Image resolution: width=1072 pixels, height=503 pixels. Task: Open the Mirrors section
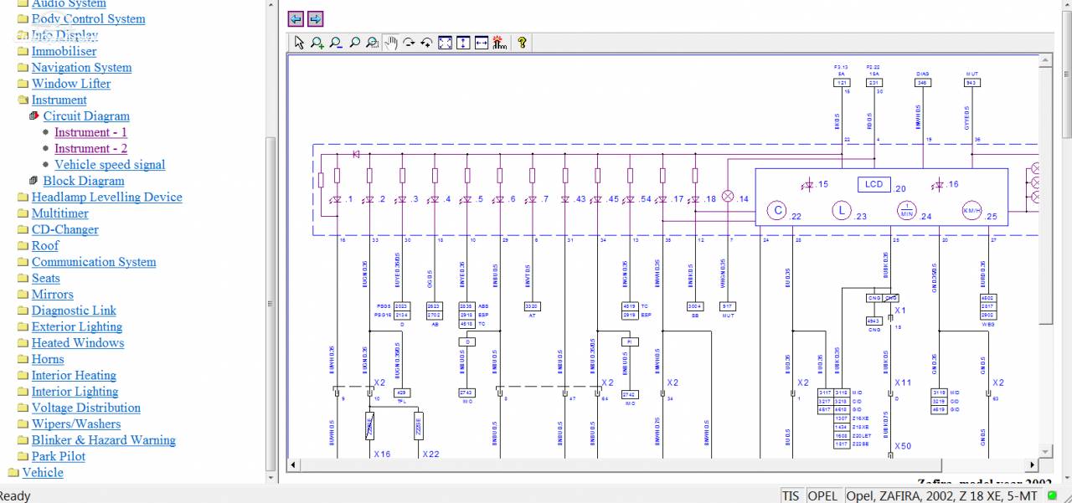click(x=52, y=295)
